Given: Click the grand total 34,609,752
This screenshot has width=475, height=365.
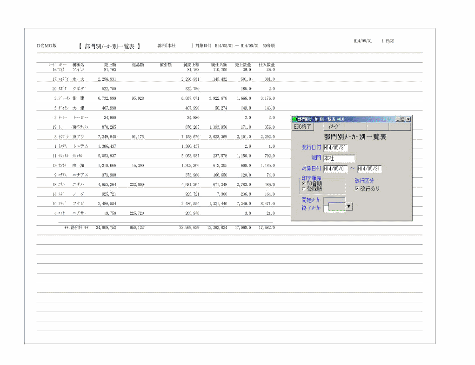Looking at the screenshot, I should [106, 228].
